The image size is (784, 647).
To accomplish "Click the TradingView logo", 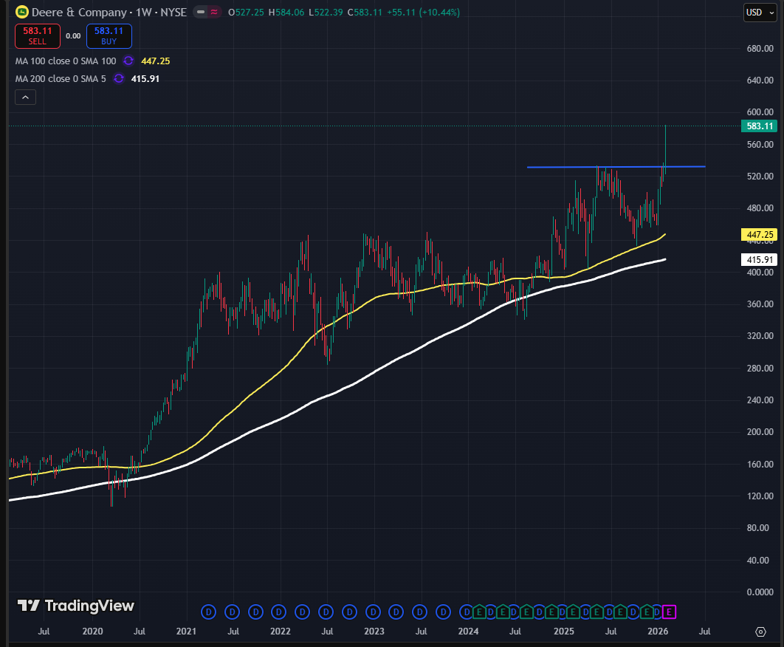I will click(x=76, y=606).
